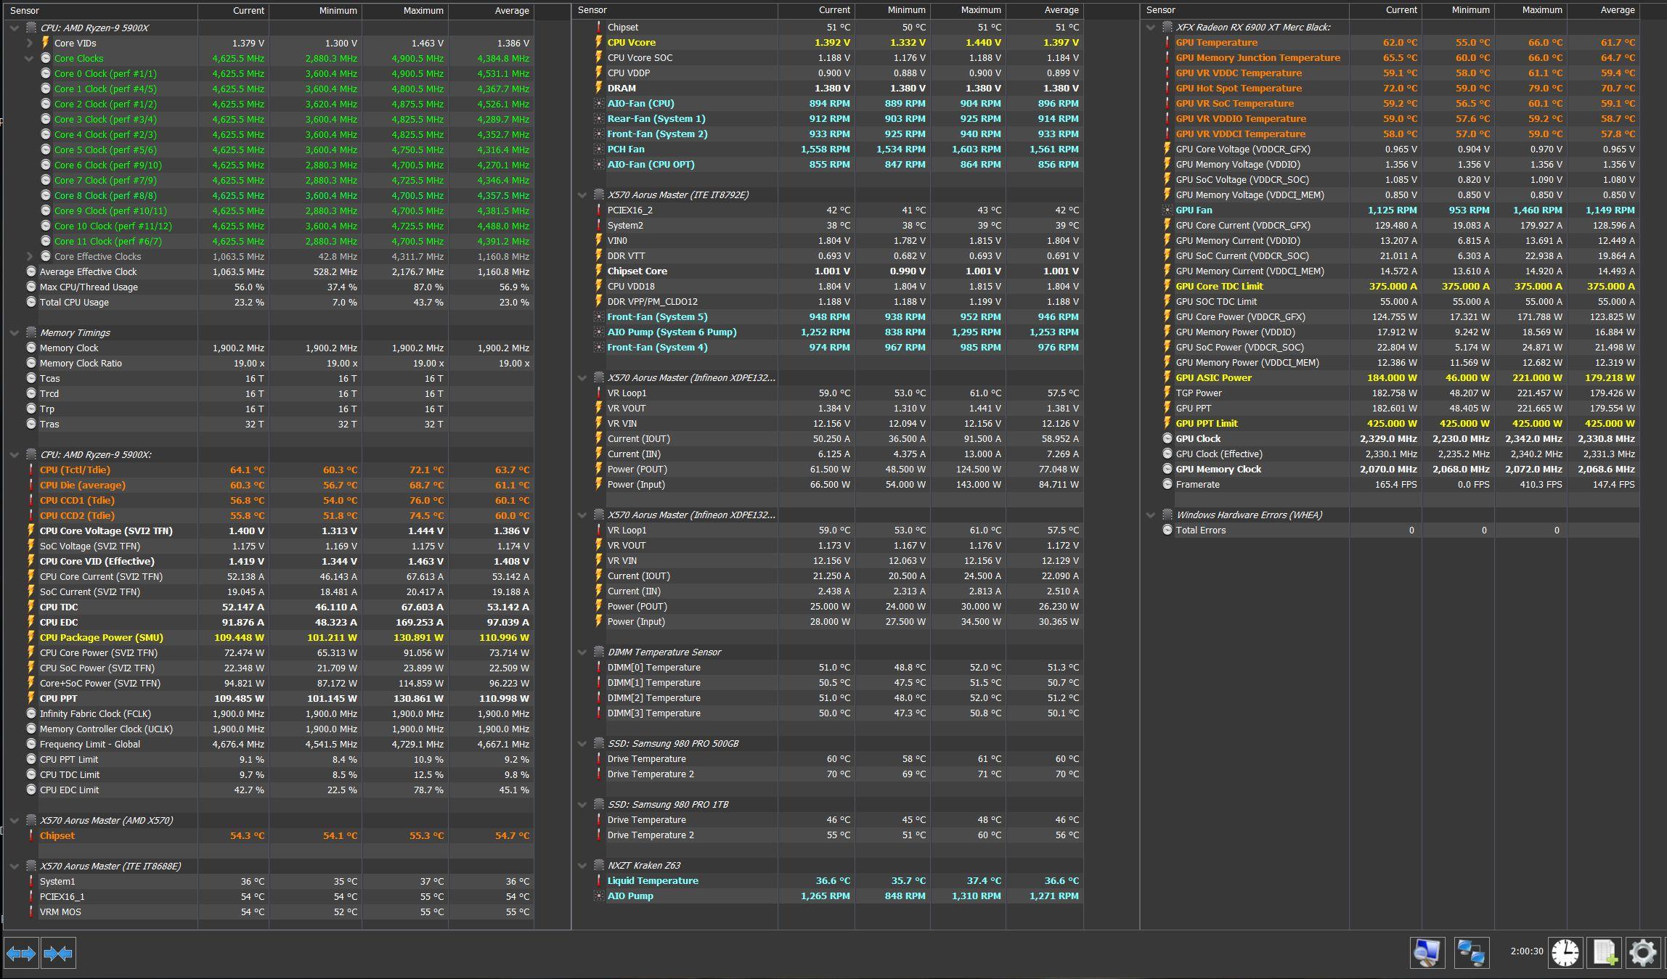The image size is (1667, 979).
Task: Click the thermometer icon beside VRM MOS
Action: pyautogui.click(x=31, y=912)
